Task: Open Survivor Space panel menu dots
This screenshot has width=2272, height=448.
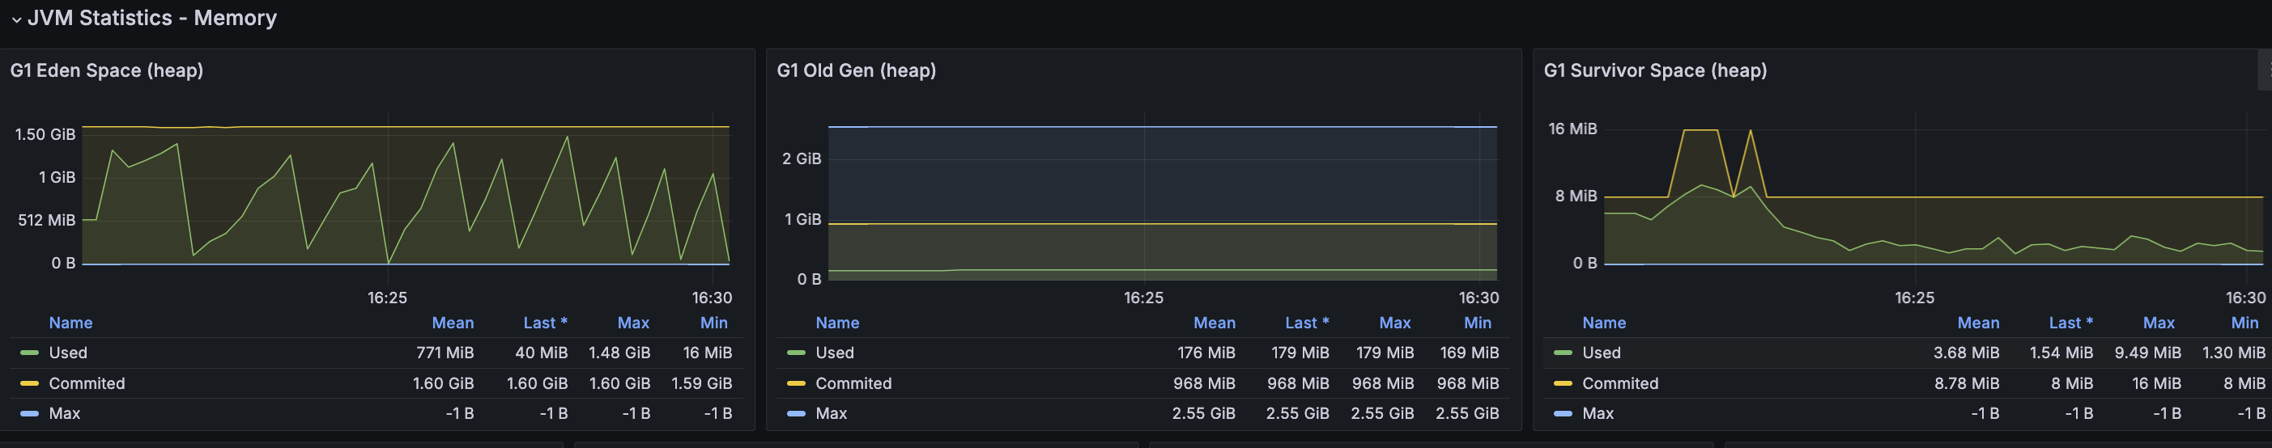Action: click(x=2266, y=70)
